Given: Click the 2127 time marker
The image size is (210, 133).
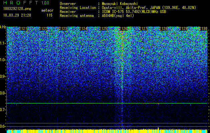Looking at the screenshot, I should pos(143,29).
